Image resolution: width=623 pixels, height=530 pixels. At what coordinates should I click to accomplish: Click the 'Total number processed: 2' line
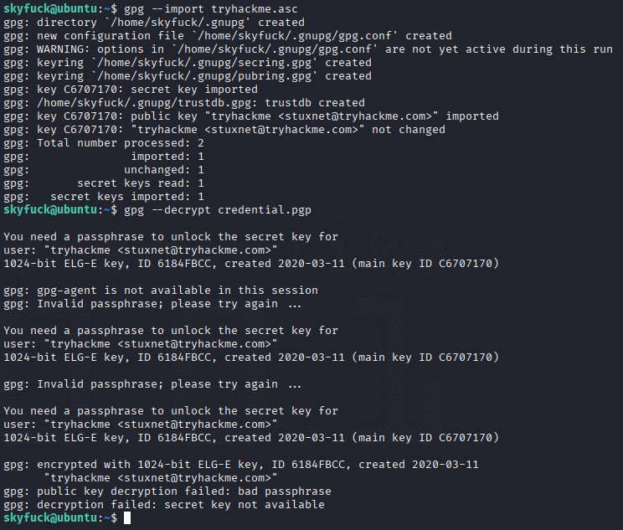104,143
